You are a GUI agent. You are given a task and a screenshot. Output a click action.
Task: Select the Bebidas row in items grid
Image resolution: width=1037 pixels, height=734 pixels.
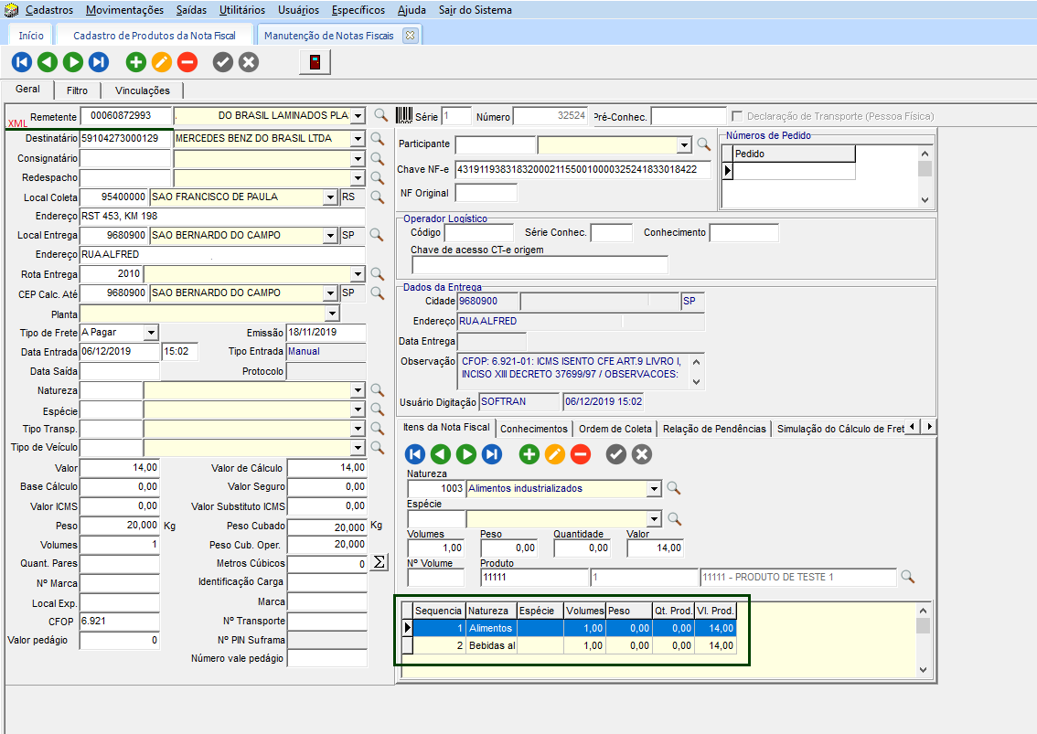(x=492, y=646)
